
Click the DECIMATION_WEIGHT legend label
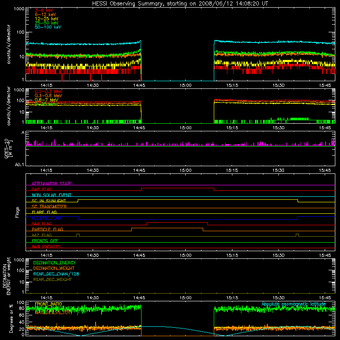[x=54, y=268]
